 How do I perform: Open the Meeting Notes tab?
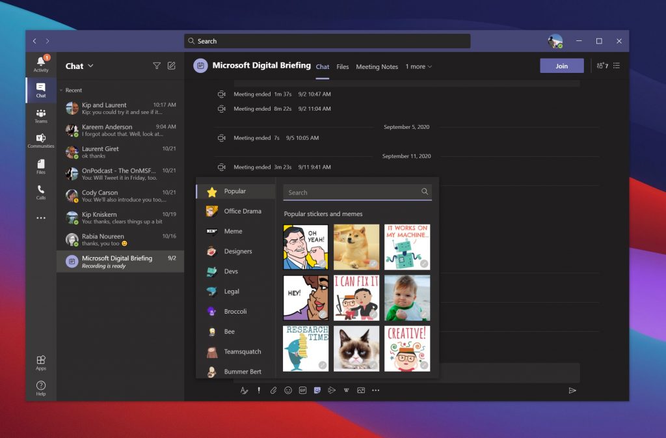(377, 66)
